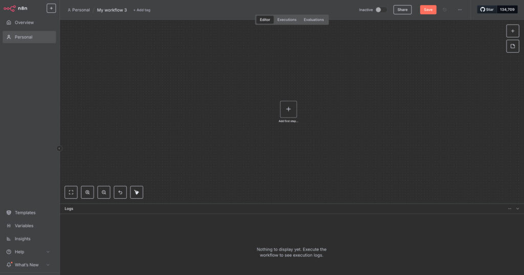Screen dimensions: 524x275
Task: Collapse the Logs panel with the chevron
Action: (517, 209)
